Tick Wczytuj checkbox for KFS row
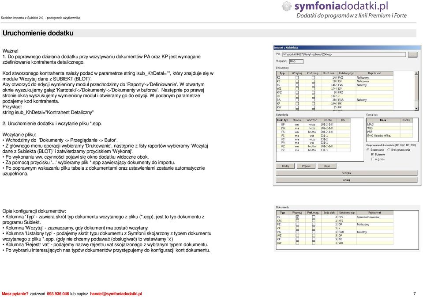Screen dimensions: 423x297 pyautogui.click(x=297, y=221)
